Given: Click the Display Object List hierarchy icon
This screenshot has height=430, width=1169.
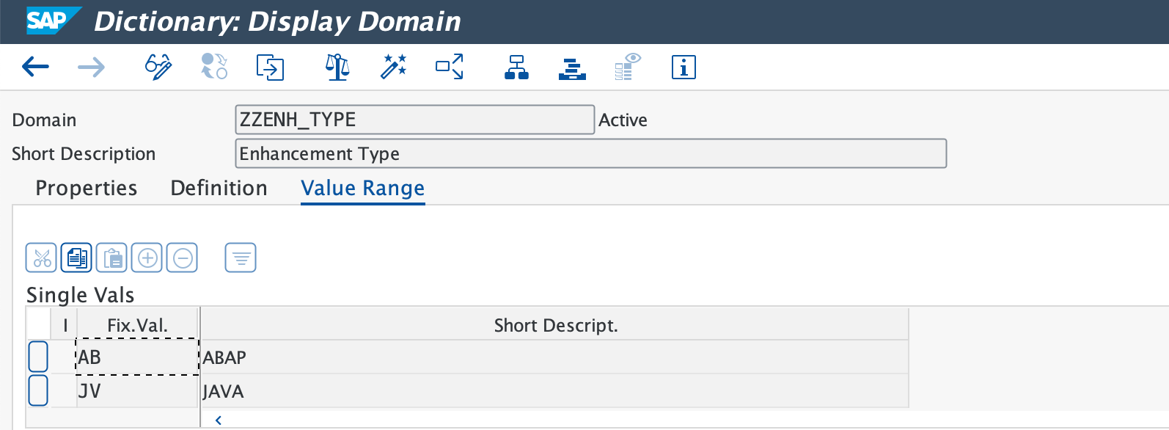Looking at the screenshot, I should tap(516, 68).
